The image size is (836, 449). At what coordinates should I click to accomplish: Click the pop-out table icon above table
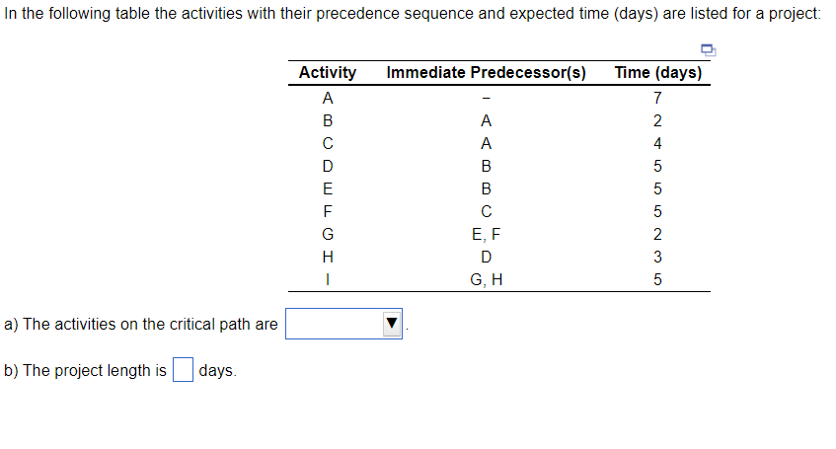(x=708, y=50)
